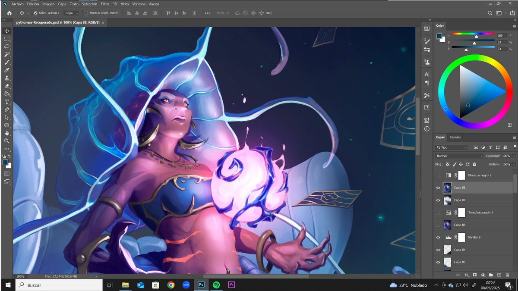Screen dimensions: 518x291
Task: Filter layers by pixel type
Action: point(475,147)
